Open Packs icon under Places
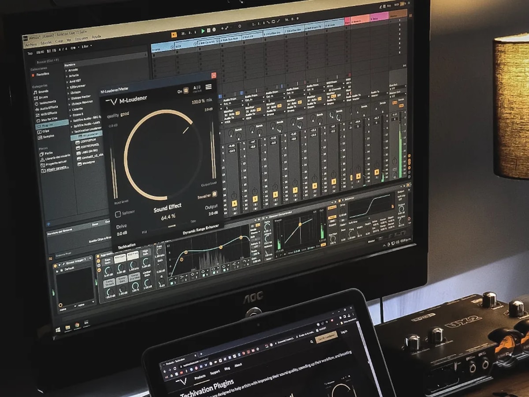Image resolution: width=529 pixels, height=397 pixels. (x=41, y=154)
